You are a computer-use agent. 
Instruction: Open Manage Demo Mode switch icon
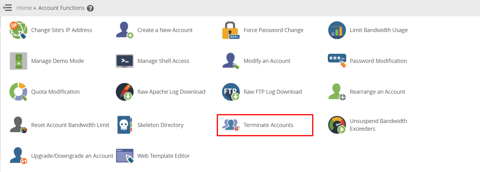19,61
